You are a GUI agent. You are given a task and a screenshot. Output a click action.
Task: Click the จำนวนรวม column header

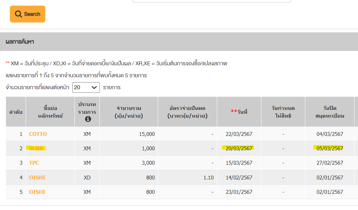(x=129, y=112)
